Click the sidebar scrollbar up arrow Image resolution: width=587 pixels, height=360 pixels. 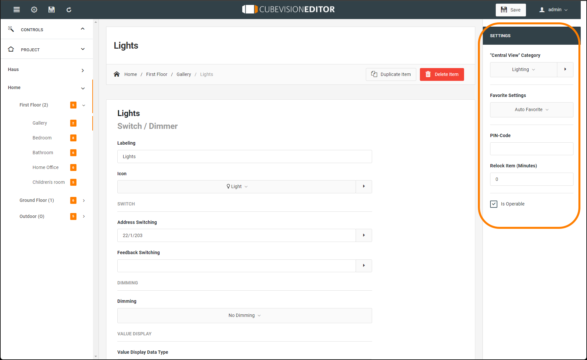pos(96,22)
